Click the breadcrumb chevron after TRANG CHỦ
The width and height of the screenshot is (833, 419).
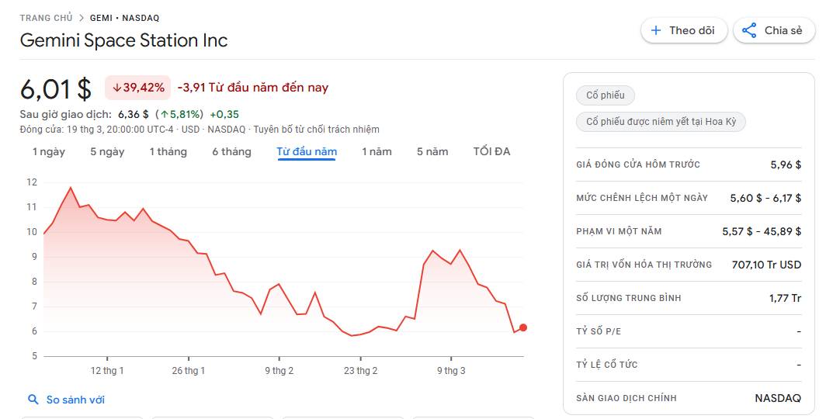tap(82, 18)
